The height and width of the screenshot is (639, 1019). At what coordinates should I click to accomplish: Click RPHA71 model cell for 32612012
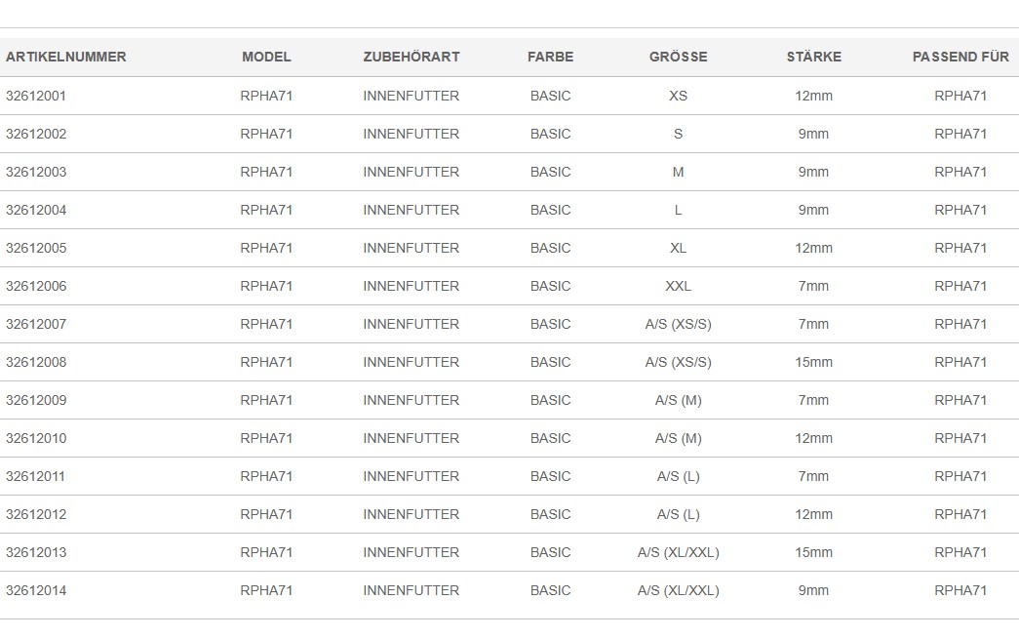pos(266,514)
